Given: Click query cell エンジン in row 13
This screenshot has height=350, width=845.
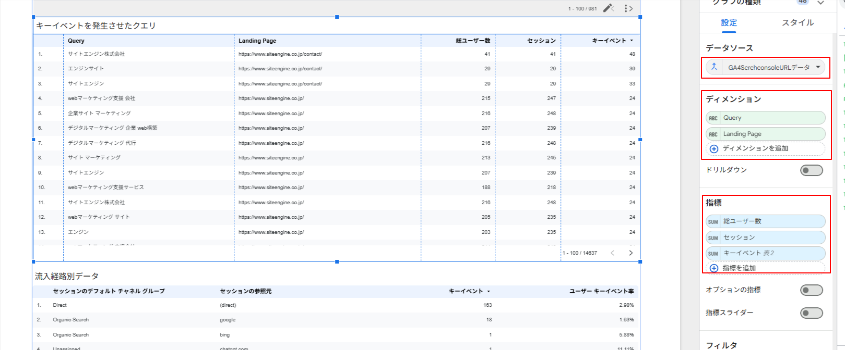Looking at the screenshot, I should coord(78,232).
